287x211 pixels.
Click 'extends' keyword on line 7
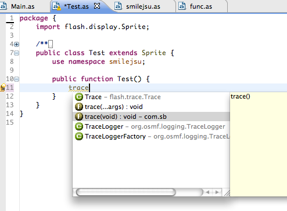[123, 53]
